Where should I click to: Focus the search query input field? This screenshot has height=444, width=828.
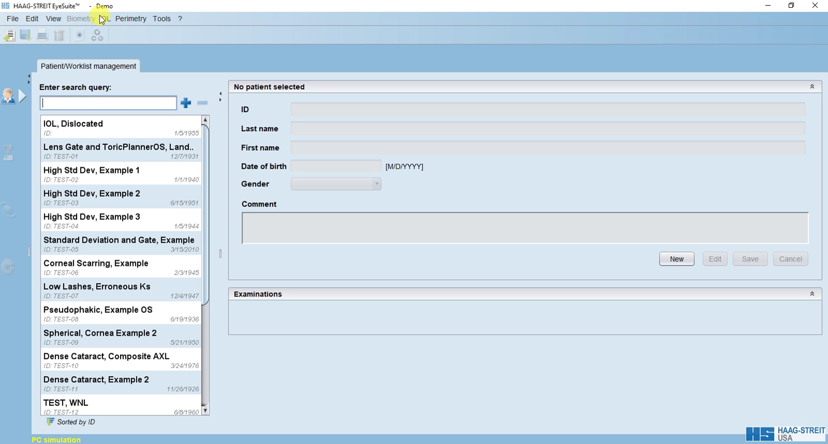coord(108,103)
